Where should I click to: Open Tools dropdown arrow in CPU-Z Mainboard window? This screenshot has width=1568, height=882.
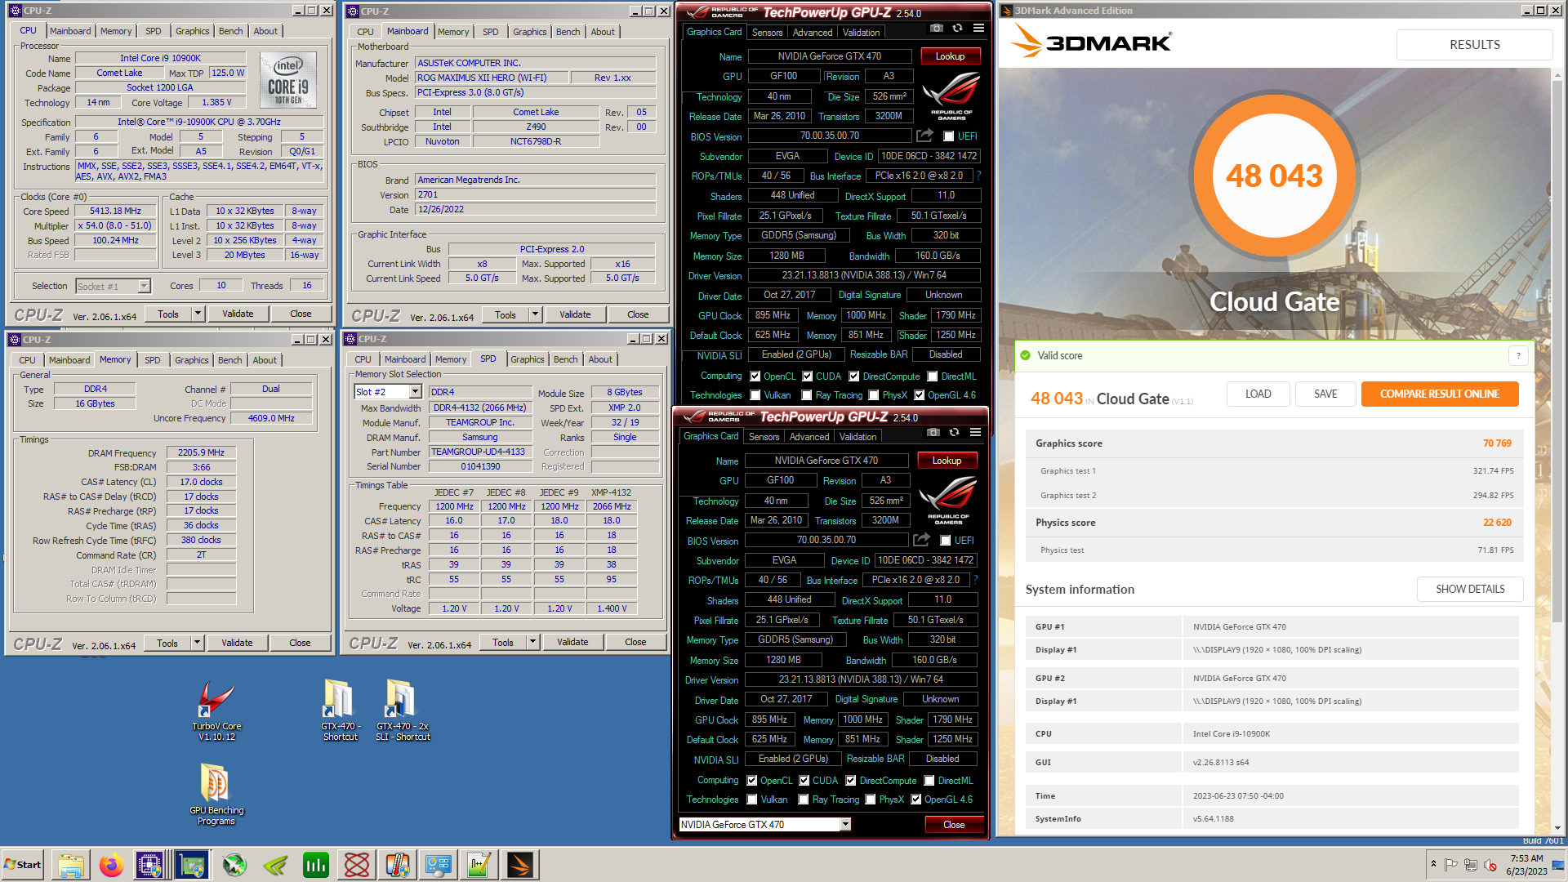point(535,314)
